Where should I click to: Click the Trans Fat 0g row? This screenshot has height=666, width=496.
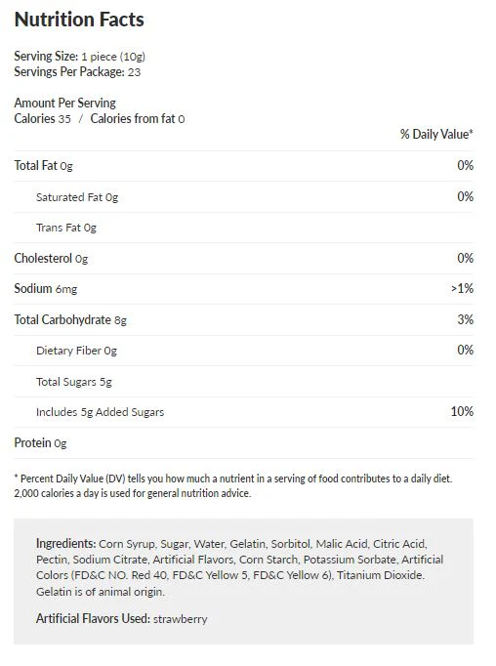243,228
